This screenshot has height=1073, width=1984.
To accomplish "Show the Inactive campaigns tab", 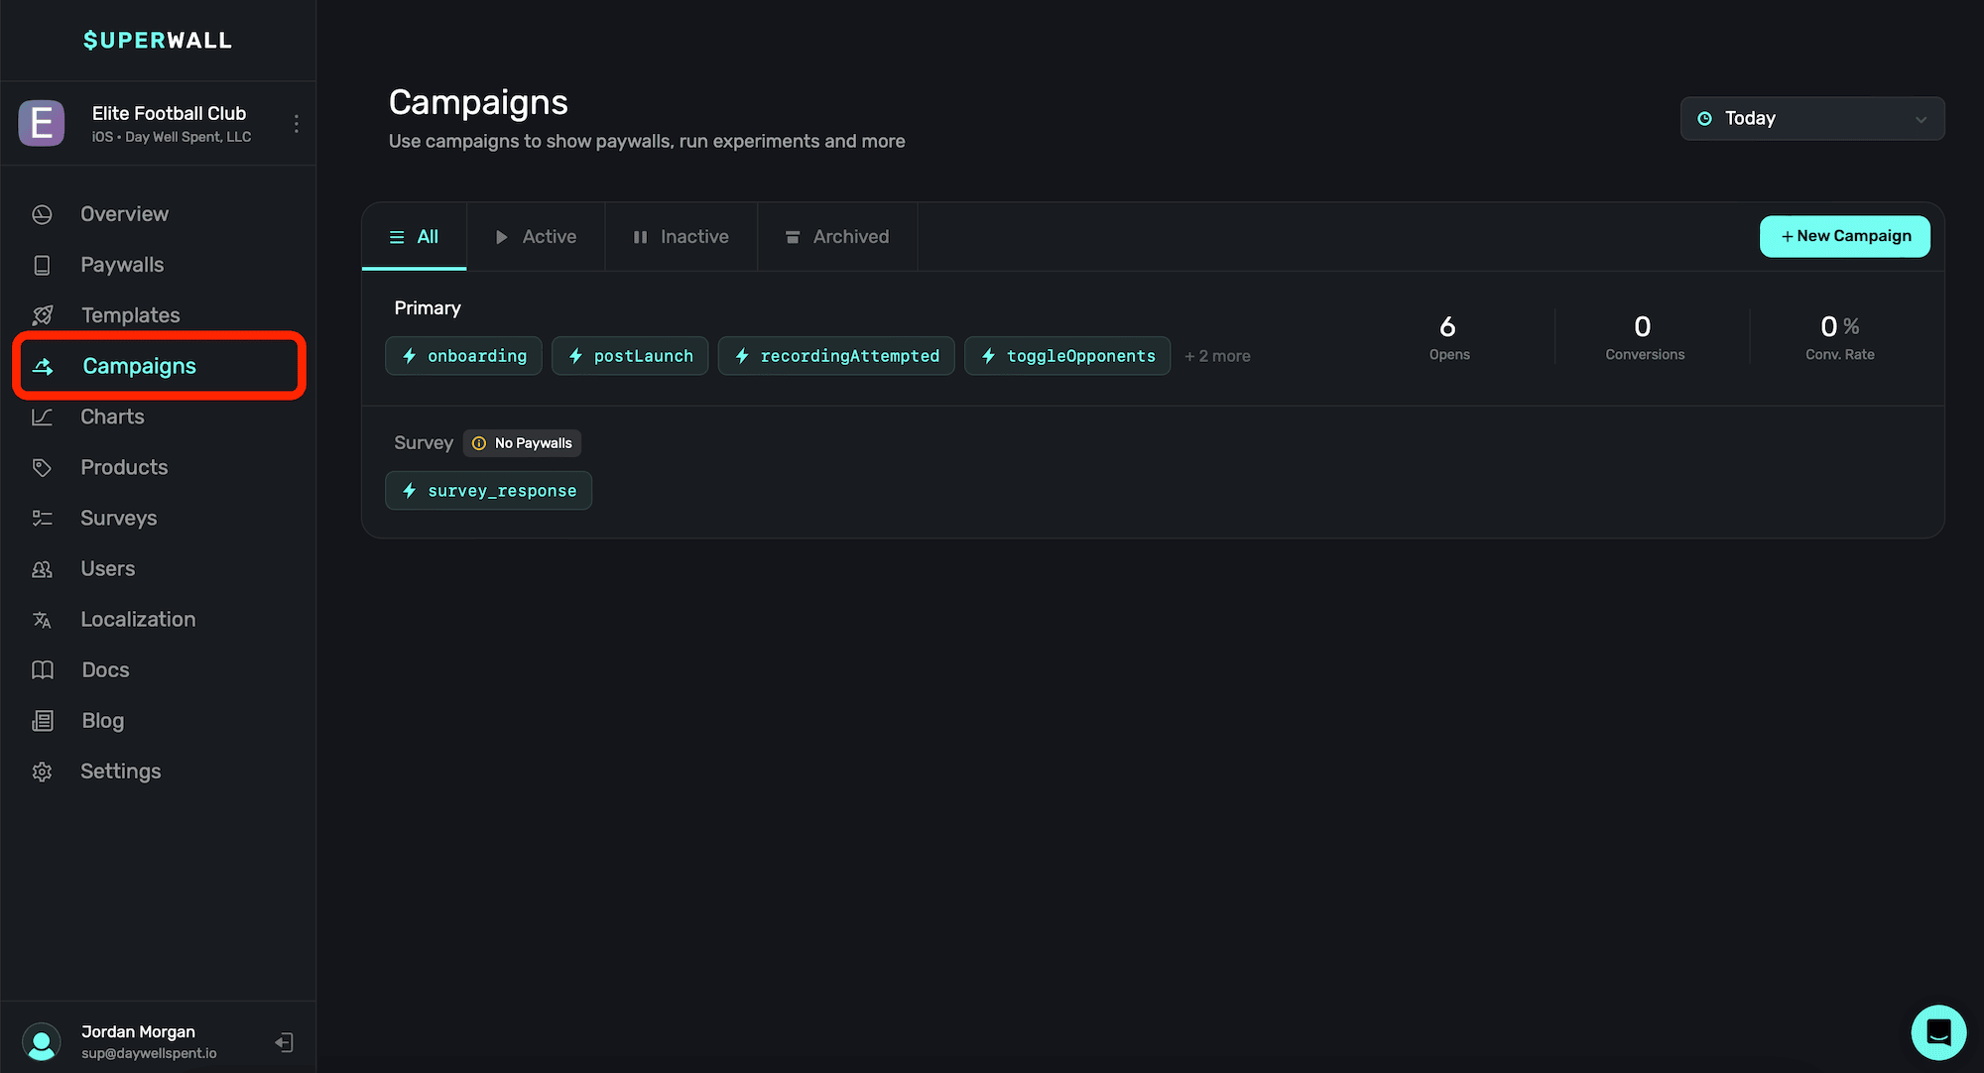I will pyautogui.click(x=682, y=237).
